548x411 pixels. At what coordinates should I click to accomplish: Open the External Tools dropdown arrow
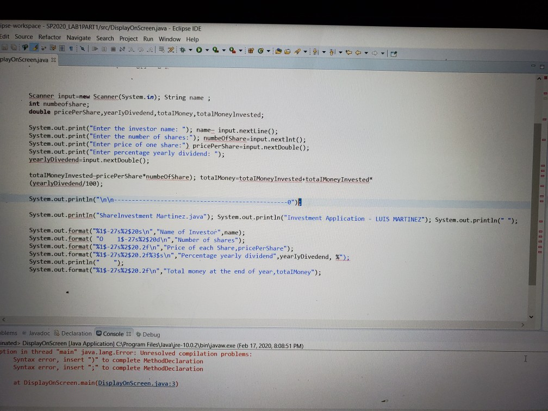(240, 51)
